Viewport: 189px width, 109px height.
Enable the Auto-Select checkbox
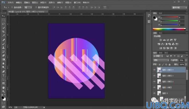click(x=12, y=7)
